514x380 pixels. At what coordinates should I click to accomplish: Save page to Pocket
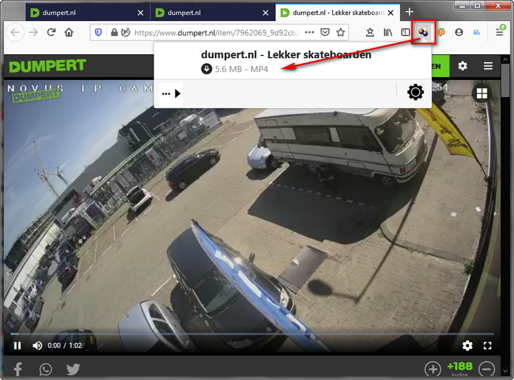[325, 32]
